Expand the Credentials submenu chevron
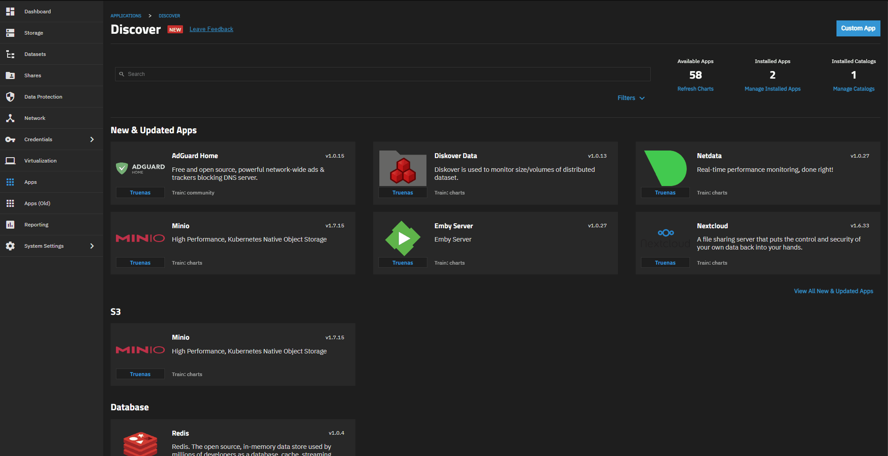This screenshot has height=456, width=888. tap(92, 139)
